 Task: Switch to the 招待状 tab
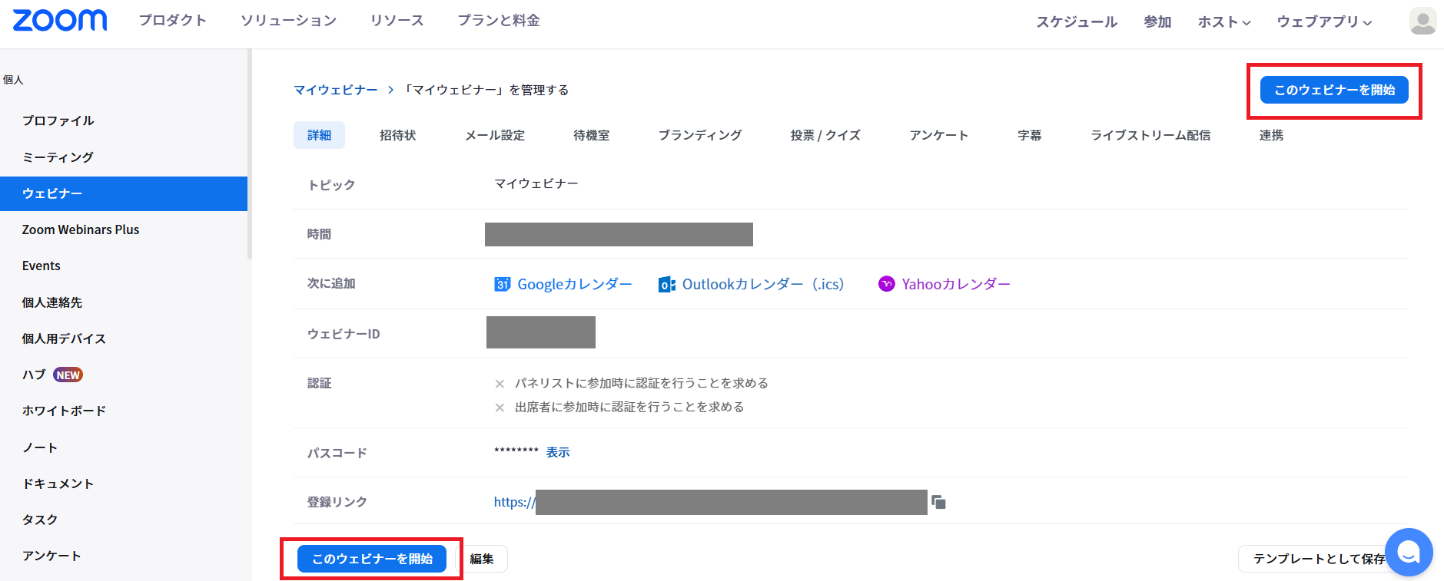(x=397, y=135)
